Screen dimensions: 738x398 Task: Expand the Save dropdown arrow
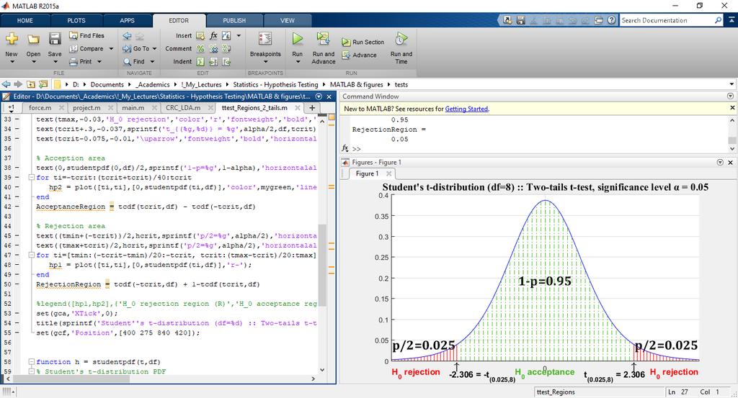(55, 62)
